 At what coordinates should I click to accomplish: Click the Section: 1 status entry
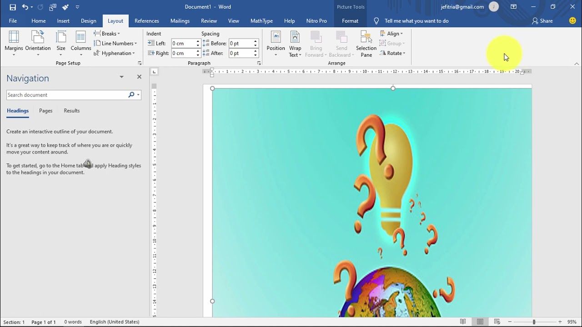pyautogui.click(x=14, y=322)
